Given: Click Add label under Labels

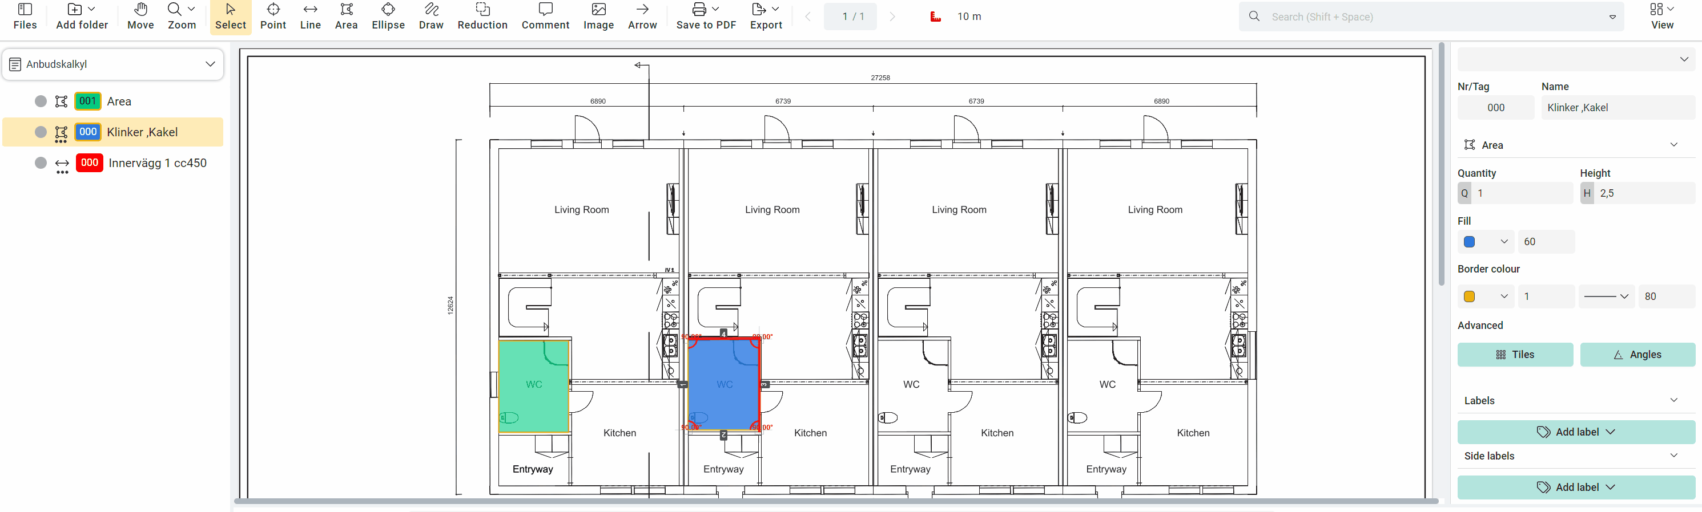Looking at the screenshot, I should [1576, 432].
